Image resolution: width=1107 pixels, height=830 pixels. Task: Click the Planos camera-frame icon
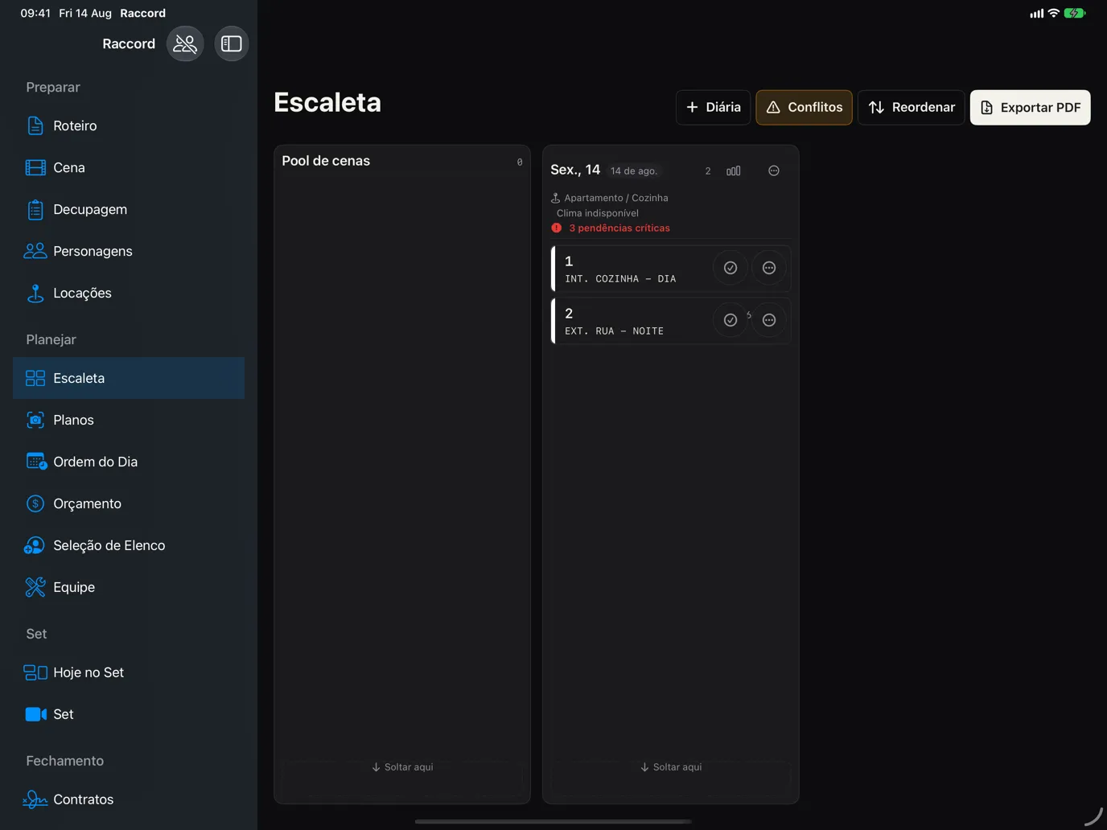(x=35, y=420)
